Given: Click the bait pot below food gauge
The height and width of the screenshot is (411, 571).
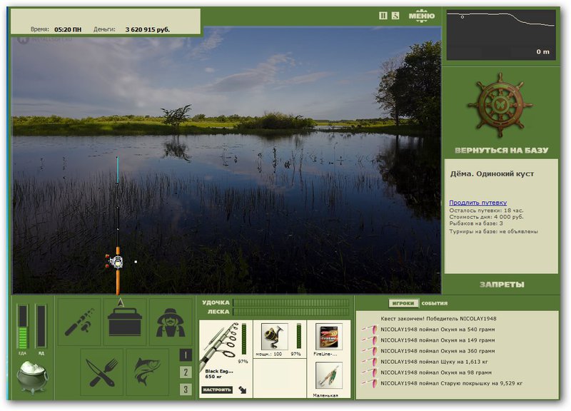Looking at the screenshot, I should (31, 376).
